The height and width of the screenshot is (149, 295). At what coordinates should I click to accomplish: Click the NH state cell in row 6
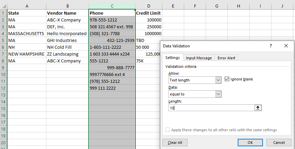[x=27, y=47]
